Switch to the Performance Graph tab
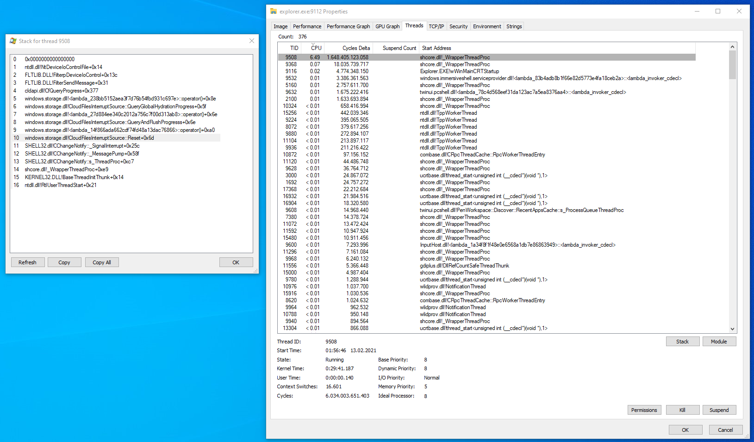754x442 pixels. pyautogui.click(x=349, y=26)
